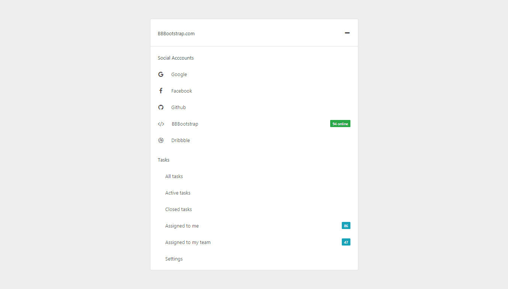Screen dimensions: 508x289
Task: Click the Github icon
Action: [x=161, y=107]
